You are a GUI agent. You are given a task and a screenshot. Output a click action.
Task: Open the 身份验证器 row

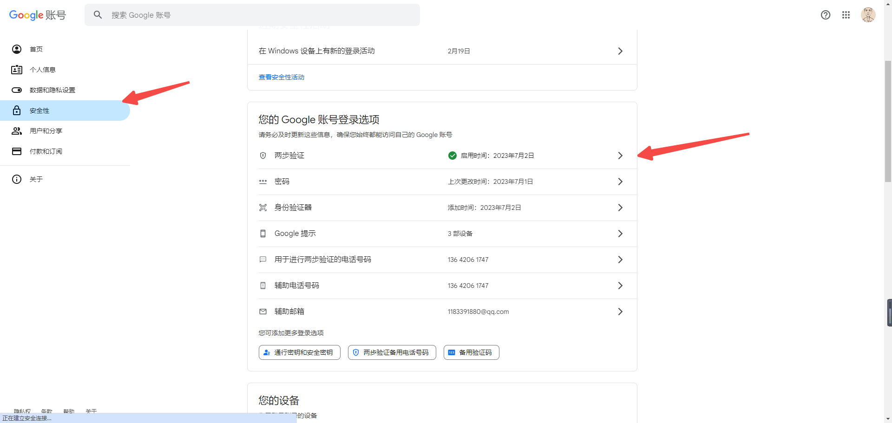coord(442,208)
